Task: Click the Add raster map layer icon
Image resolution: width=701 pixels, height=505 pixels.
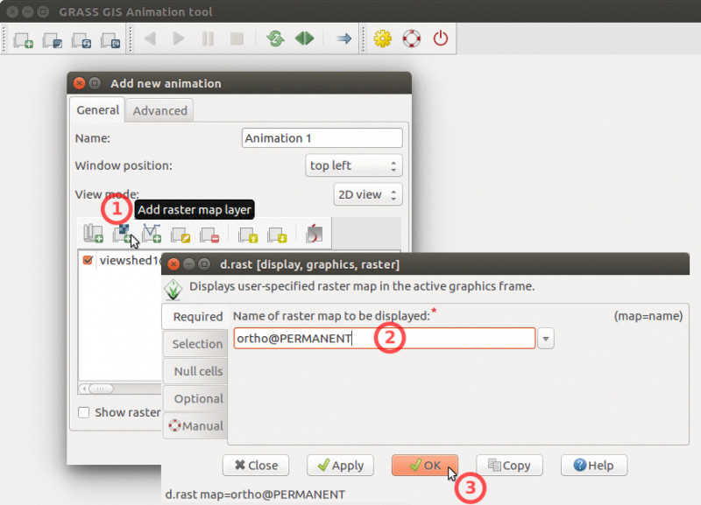Action: [x=122, y=234]
